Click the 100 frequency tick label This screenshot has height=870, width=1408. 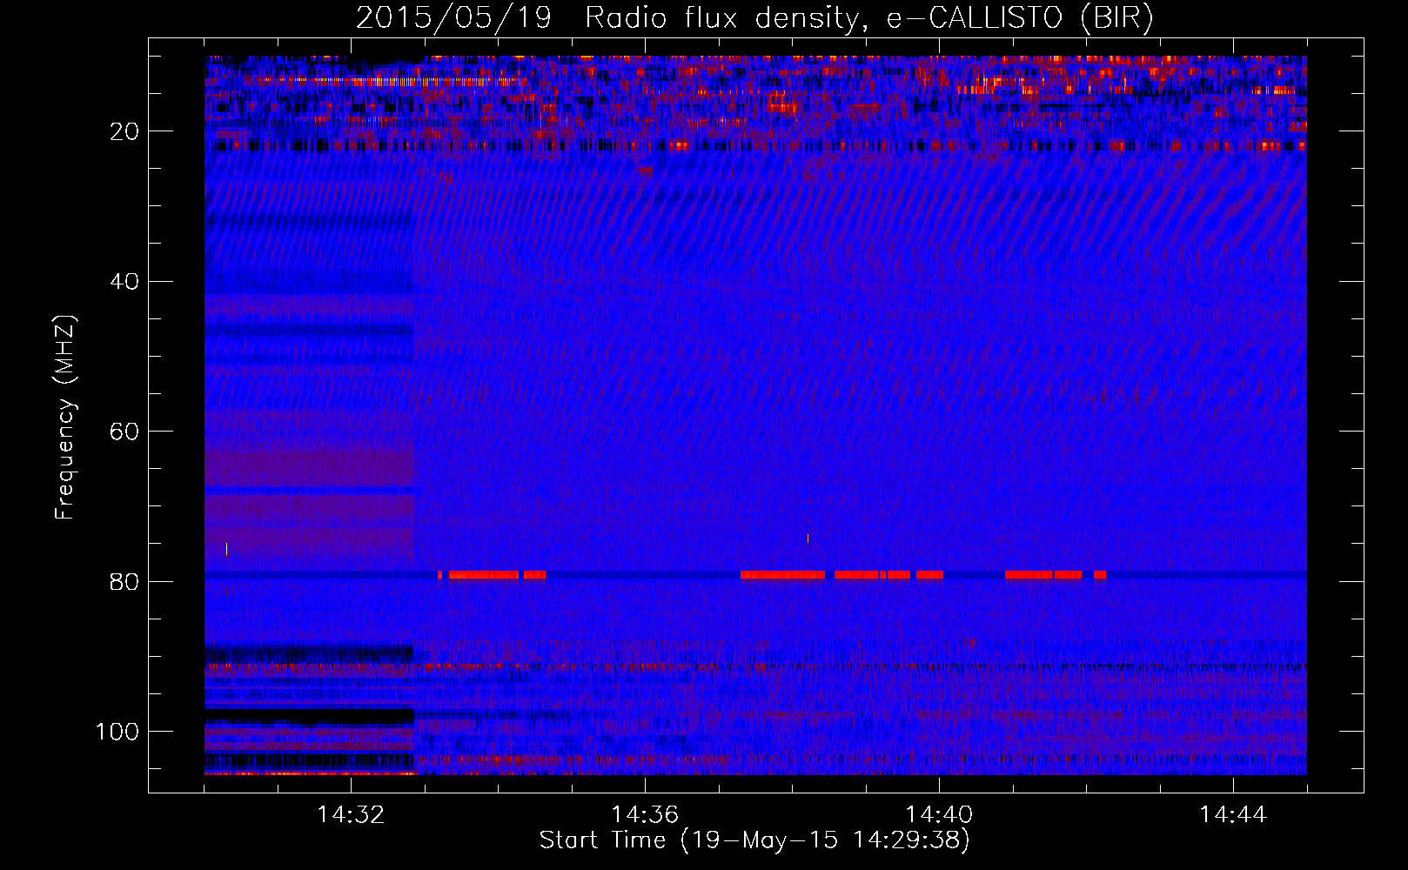point(117,732)
